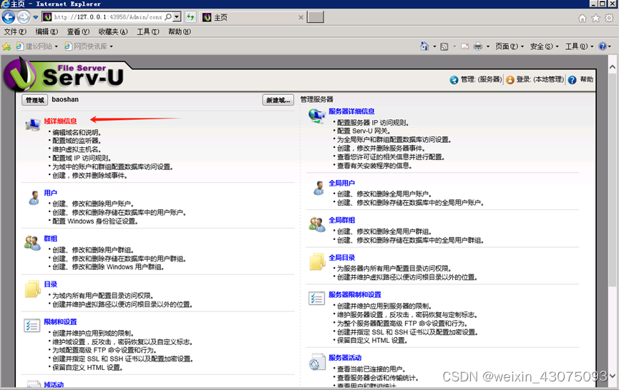
Task: Expand the 建议网站 favorites dropdown
Action: click(x=56, y=46)
